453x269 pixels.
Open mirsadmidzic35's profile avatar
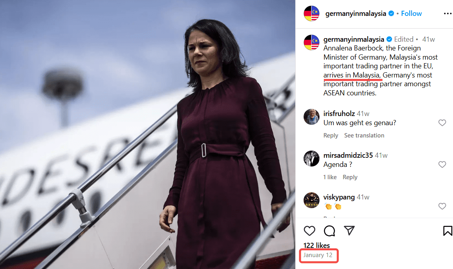click(x=312, y=158)
